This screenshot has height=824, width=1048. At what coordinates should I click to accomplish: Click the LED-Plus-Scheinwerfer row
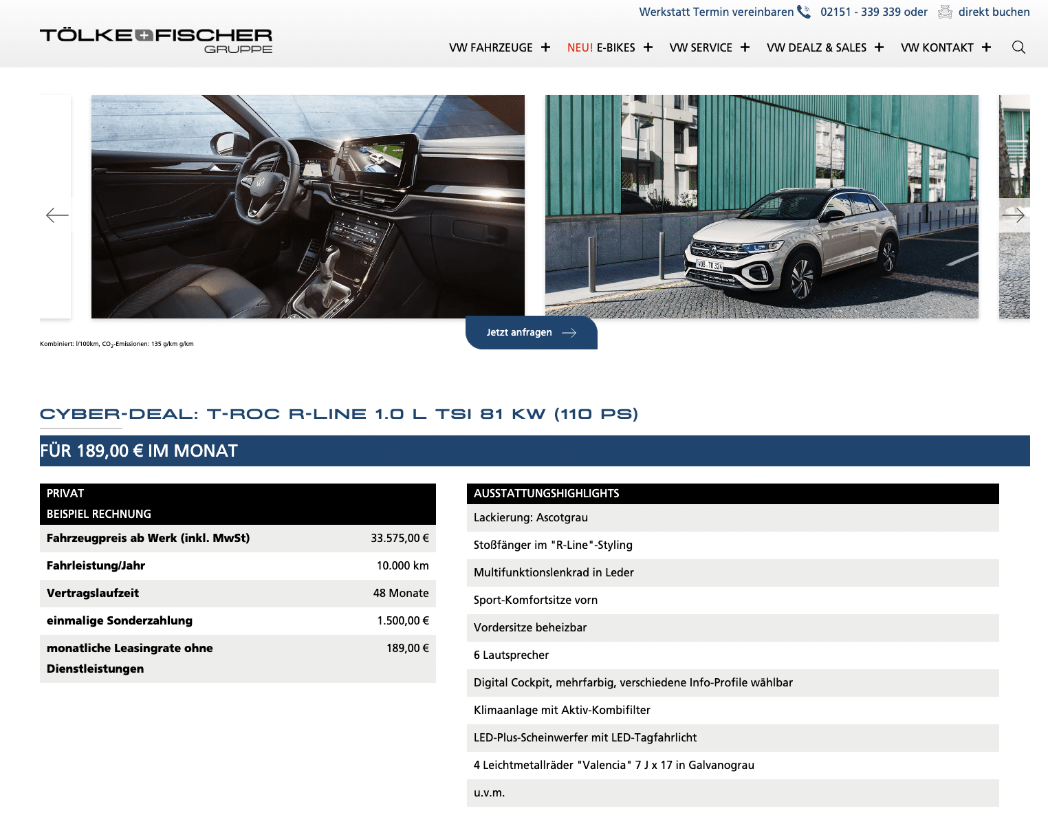coord(733,738)
